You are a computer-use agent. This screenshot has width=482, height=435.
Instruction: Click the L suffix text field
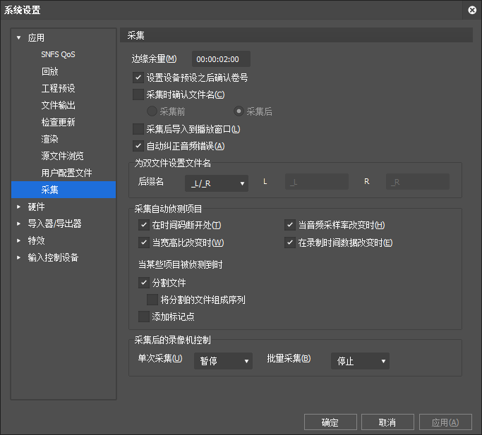point(317,182)
